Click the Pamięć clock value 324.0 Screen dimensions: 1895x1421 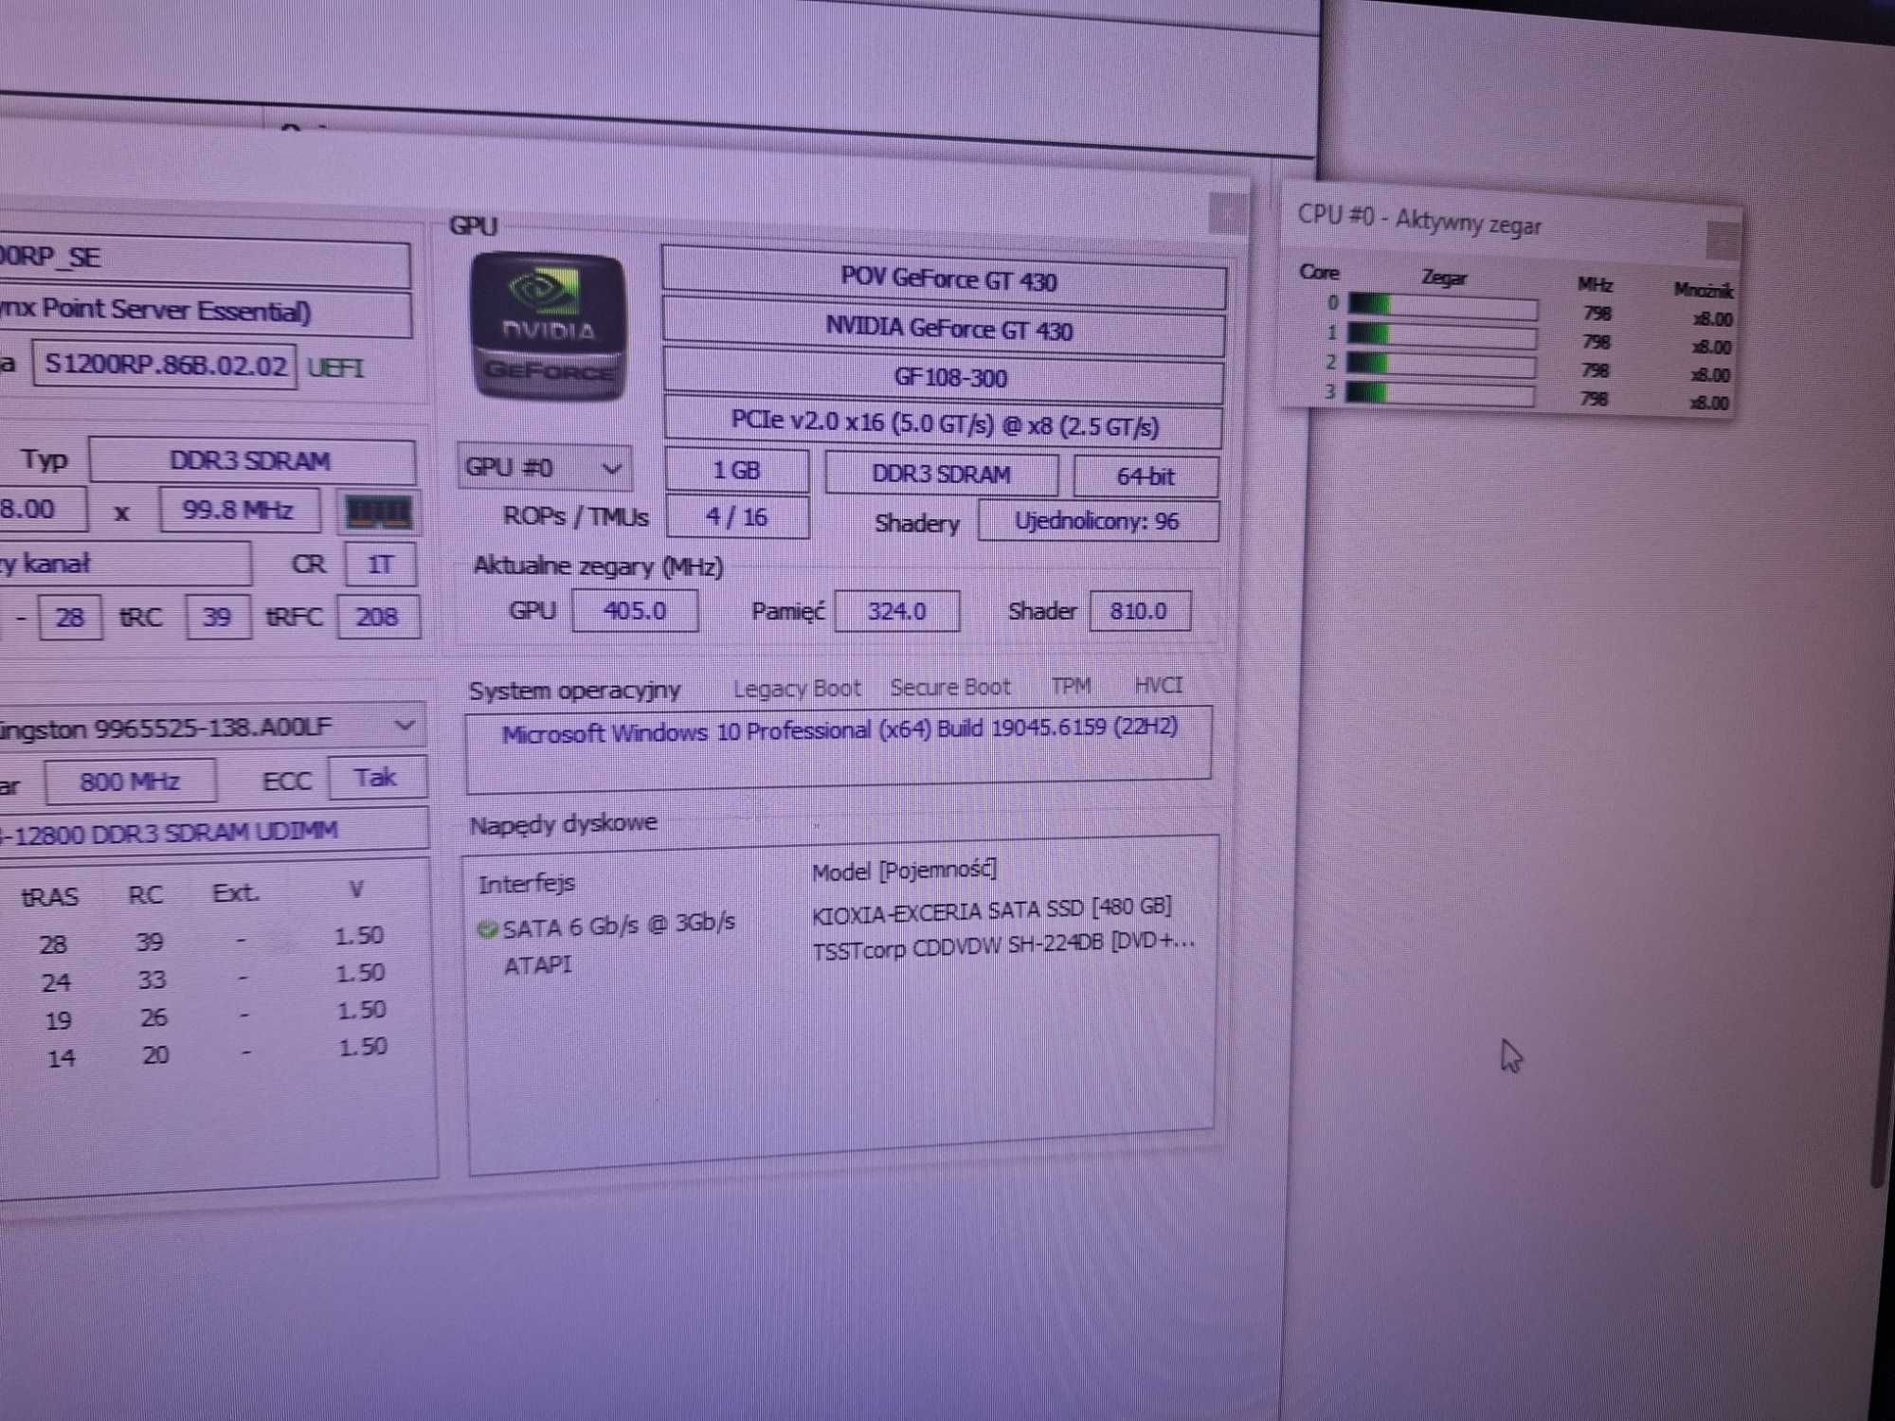[896, 612]
